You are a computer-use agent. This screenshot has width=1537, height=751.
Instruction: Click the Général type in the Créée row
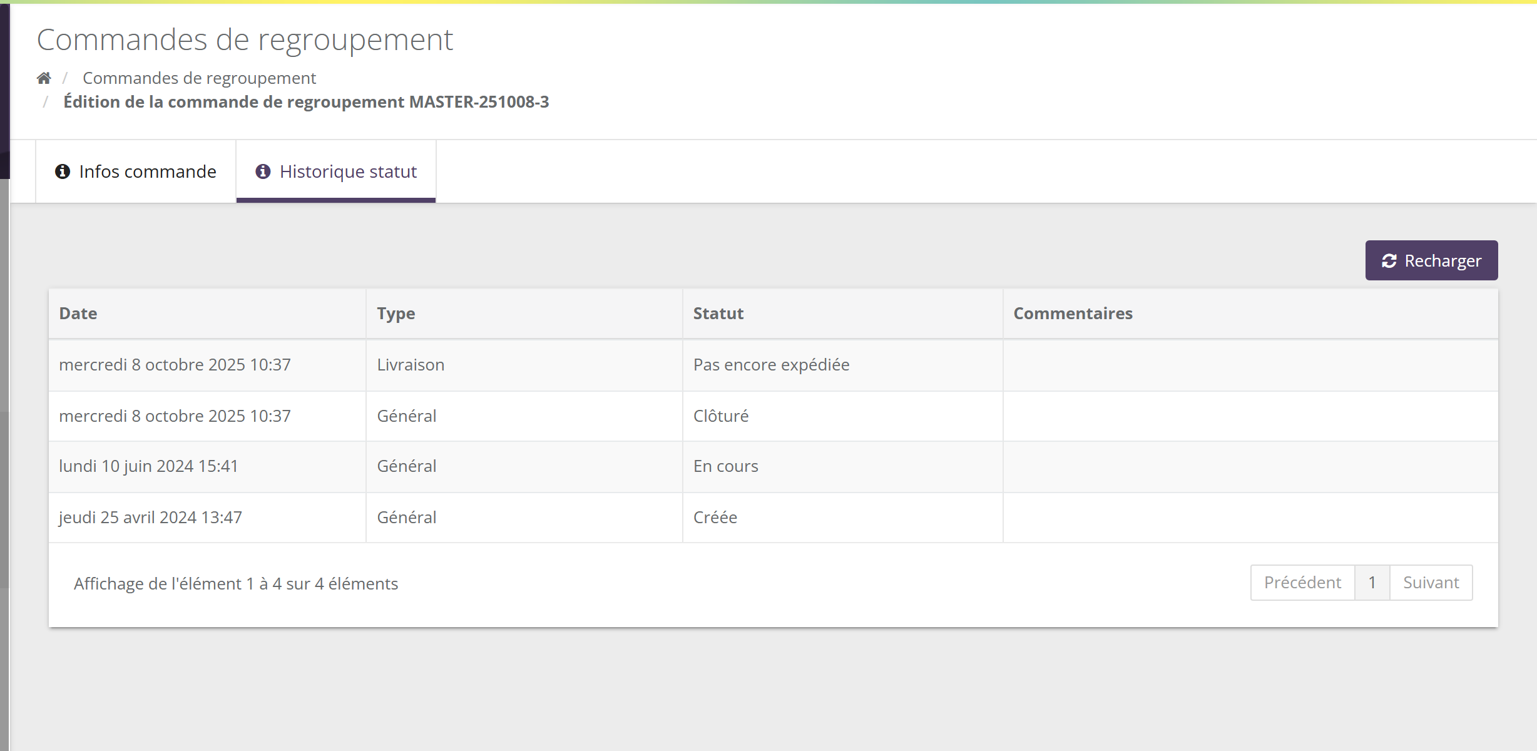(x=524, y=518)
